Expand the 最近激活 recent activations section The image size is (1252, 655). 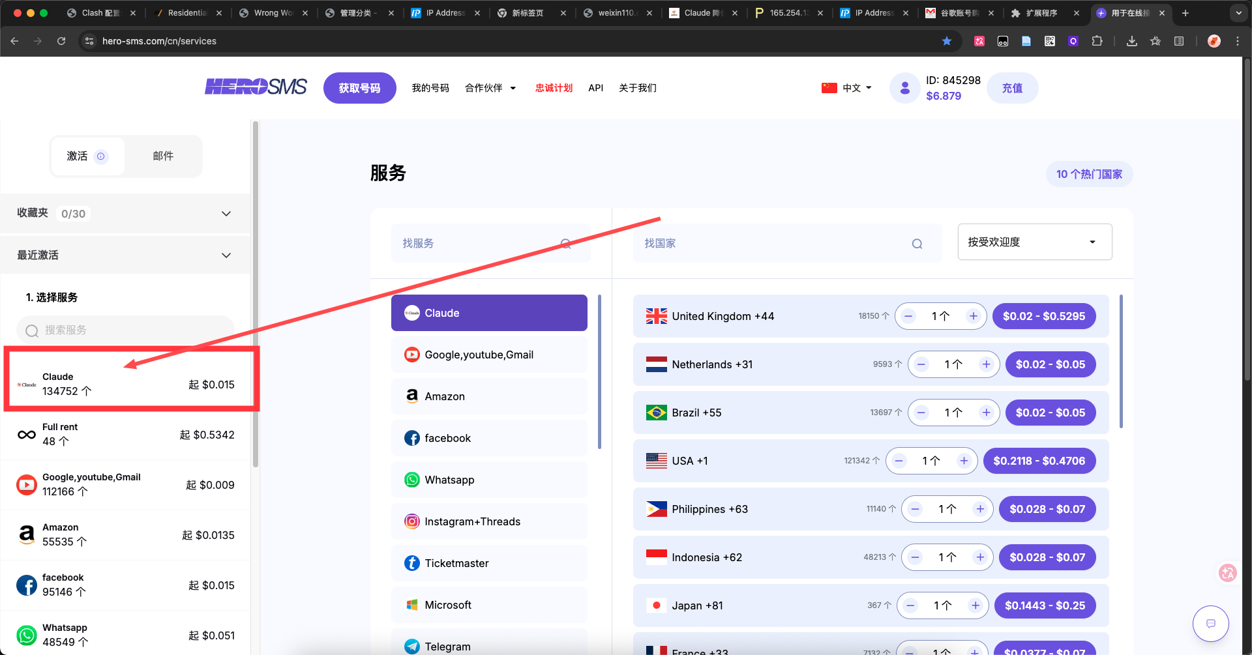coord(125,255)
